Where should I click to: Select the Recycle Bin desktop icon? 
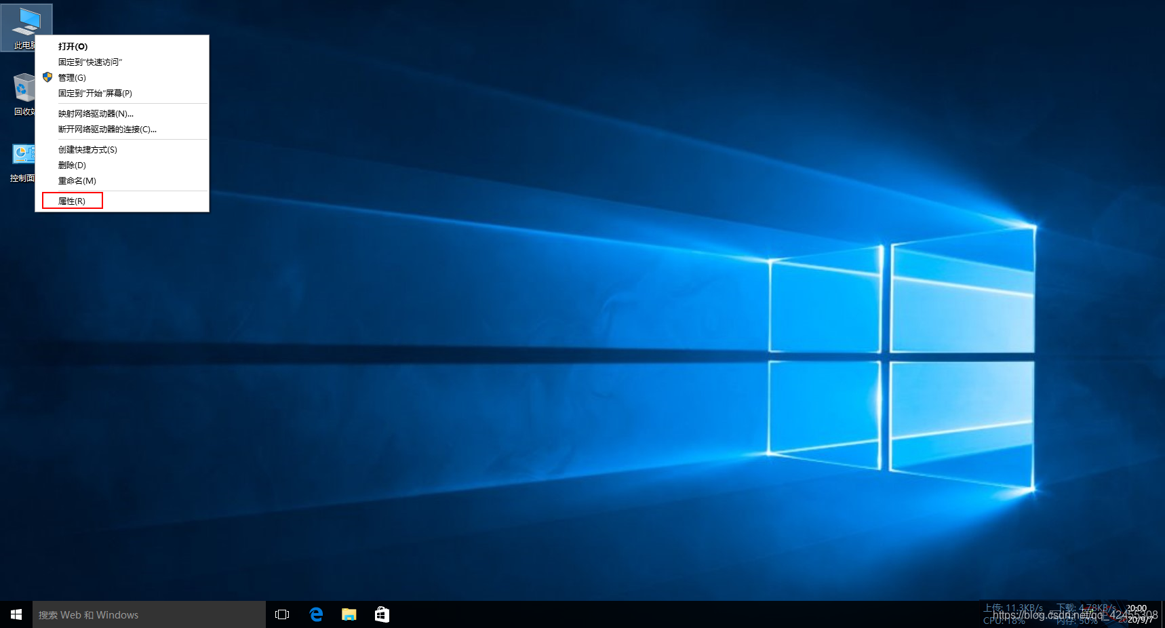pos(24,94)
